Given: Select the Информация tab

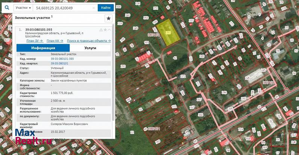Looking at the screenshot, I should (x=43, y=48).
